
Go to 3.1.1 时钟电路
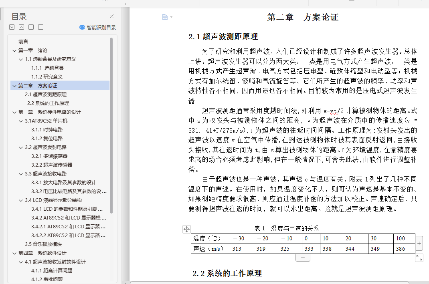(47, 129)
